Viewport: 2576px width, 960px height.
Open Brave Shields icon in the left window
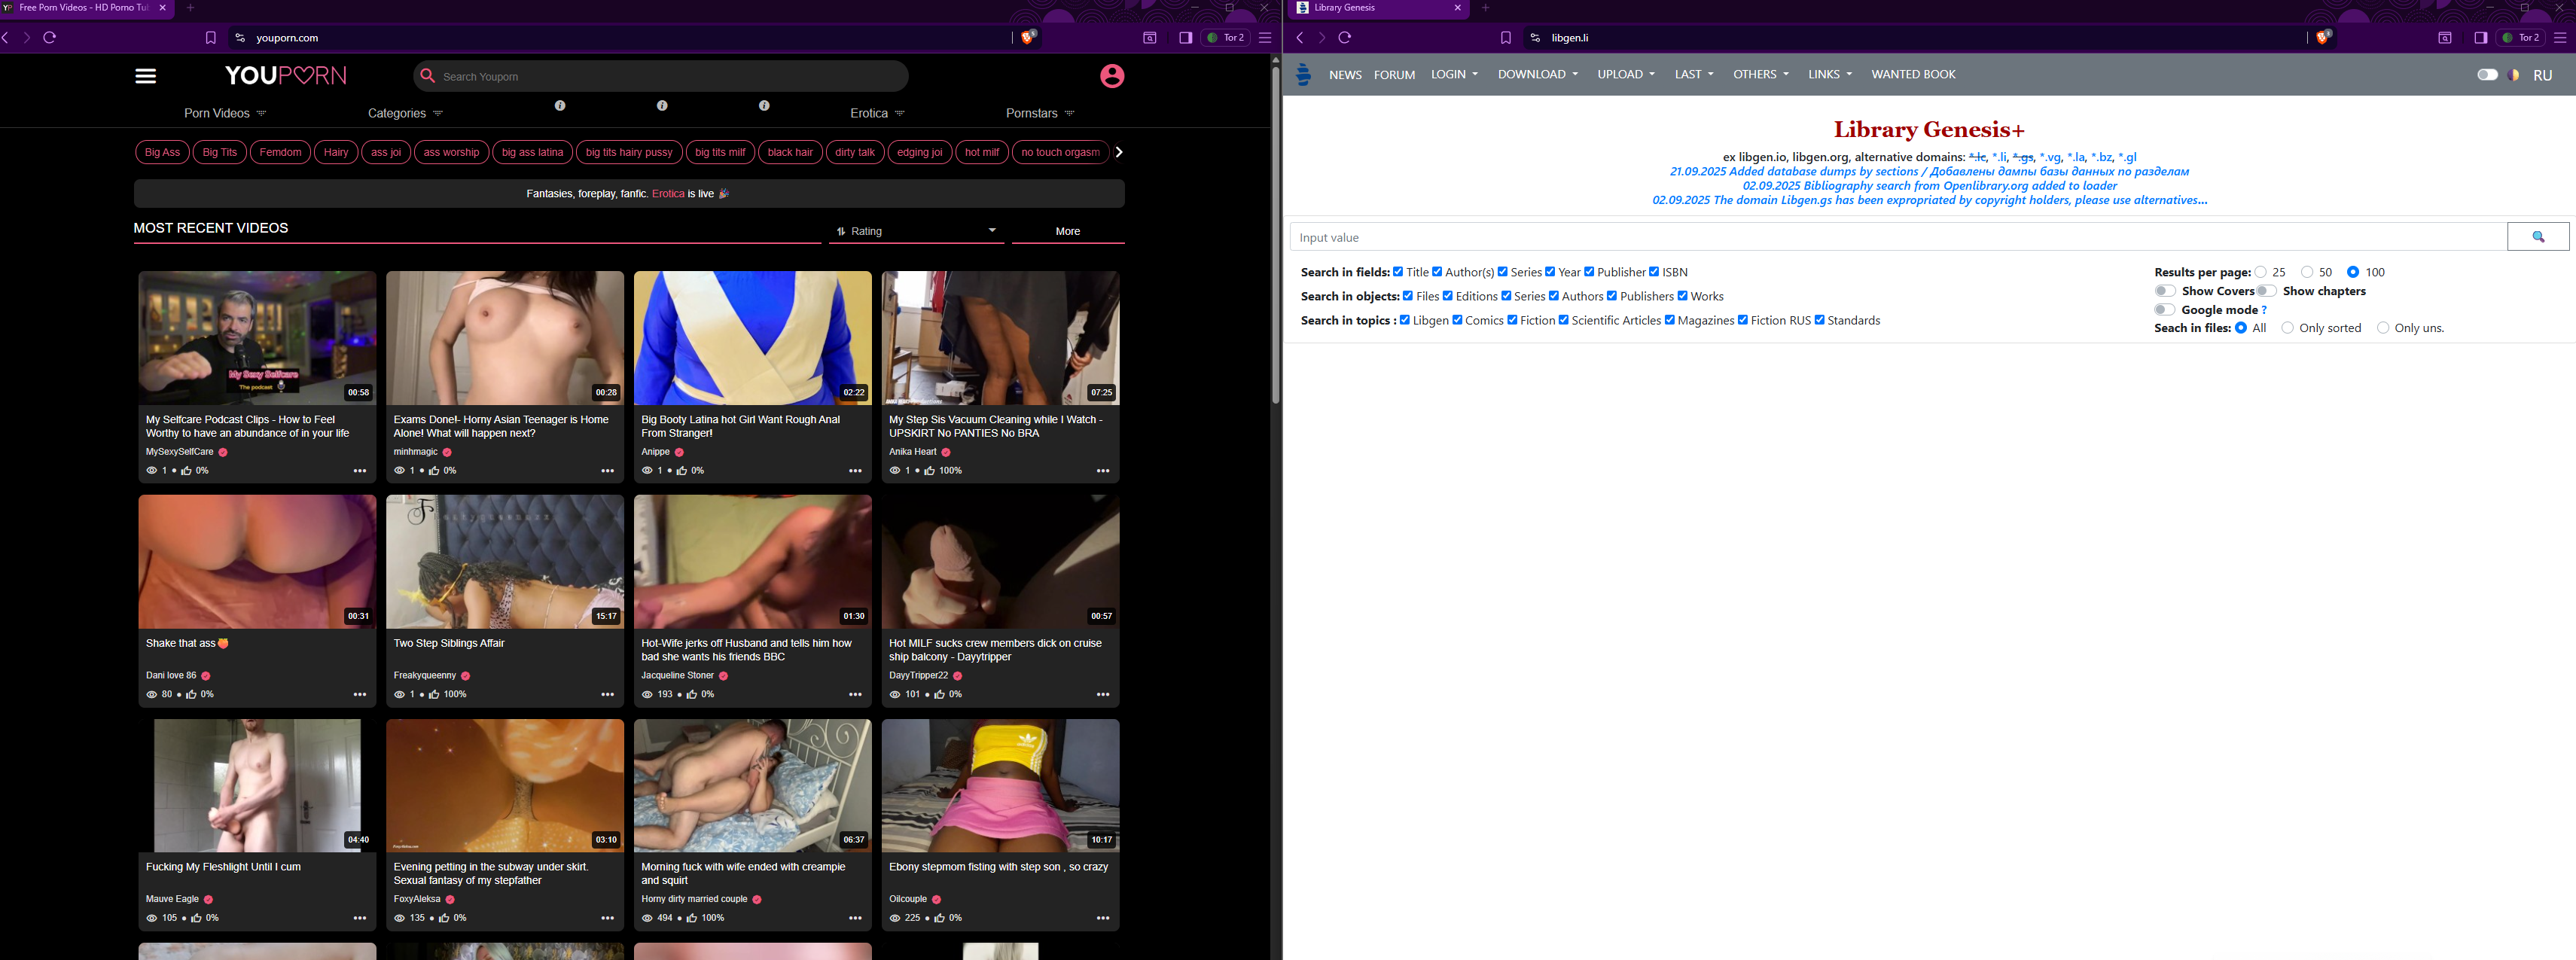coord(1028,37)
